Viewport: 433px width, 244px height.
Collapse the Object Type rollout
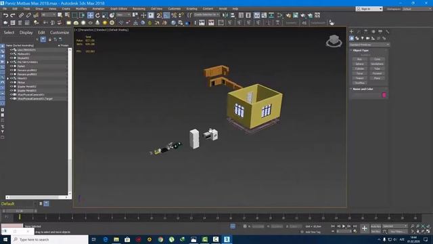(351, 51)
